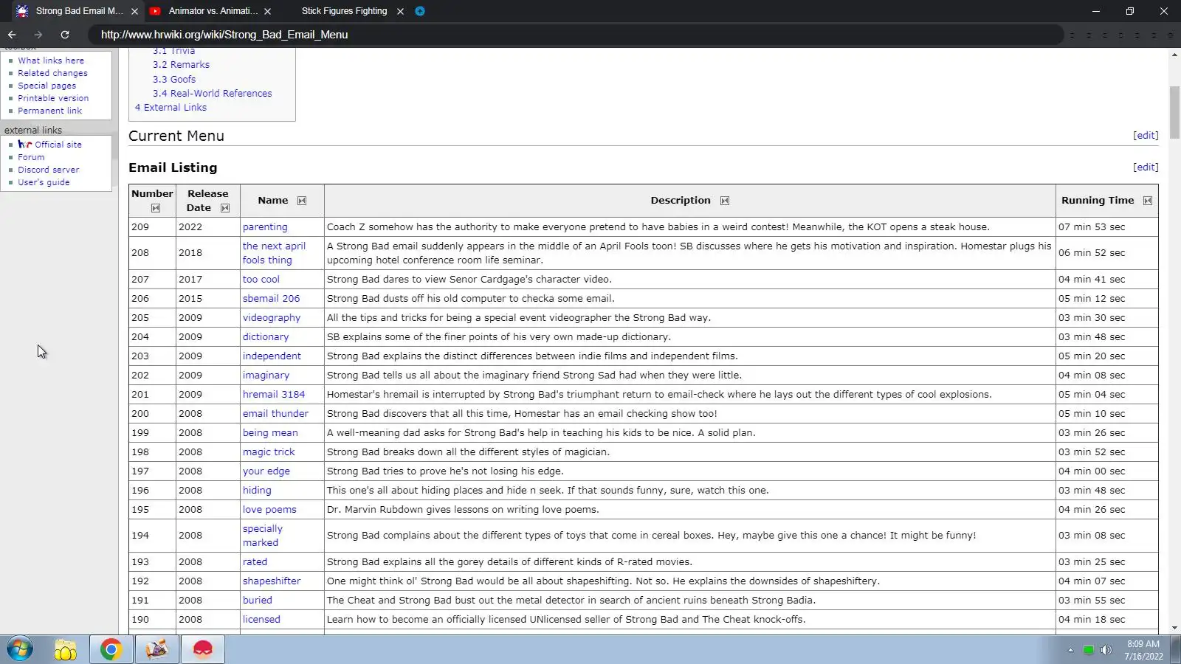The image size is (1181, 664).
Task: Open the 'hremail 3184' email page
Action: pyautogui.click(x=274, y=395)
